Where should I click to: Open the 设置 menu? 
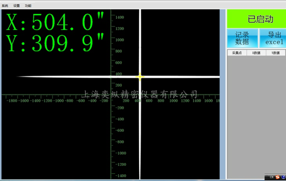click(16, 6)
